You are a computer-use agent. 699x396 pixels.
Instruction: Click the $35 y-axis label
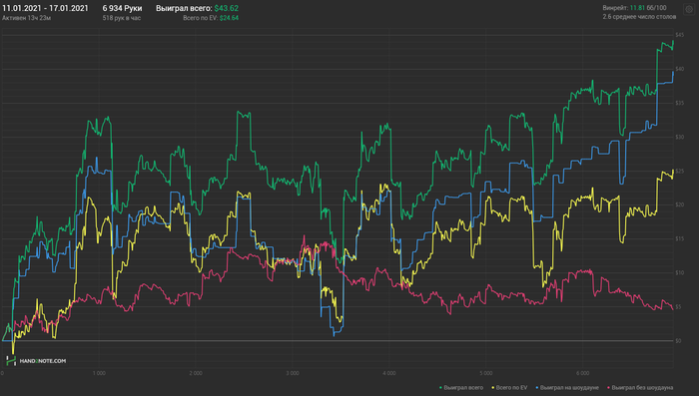(x=679, y=103)
